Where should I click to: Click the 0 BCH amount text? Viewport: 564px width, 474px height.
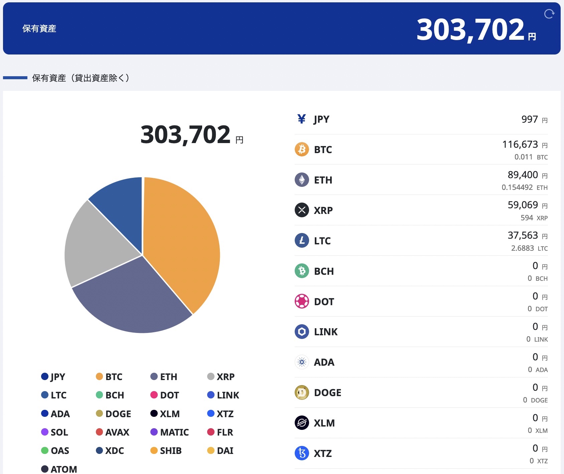[x=537, y=278]
